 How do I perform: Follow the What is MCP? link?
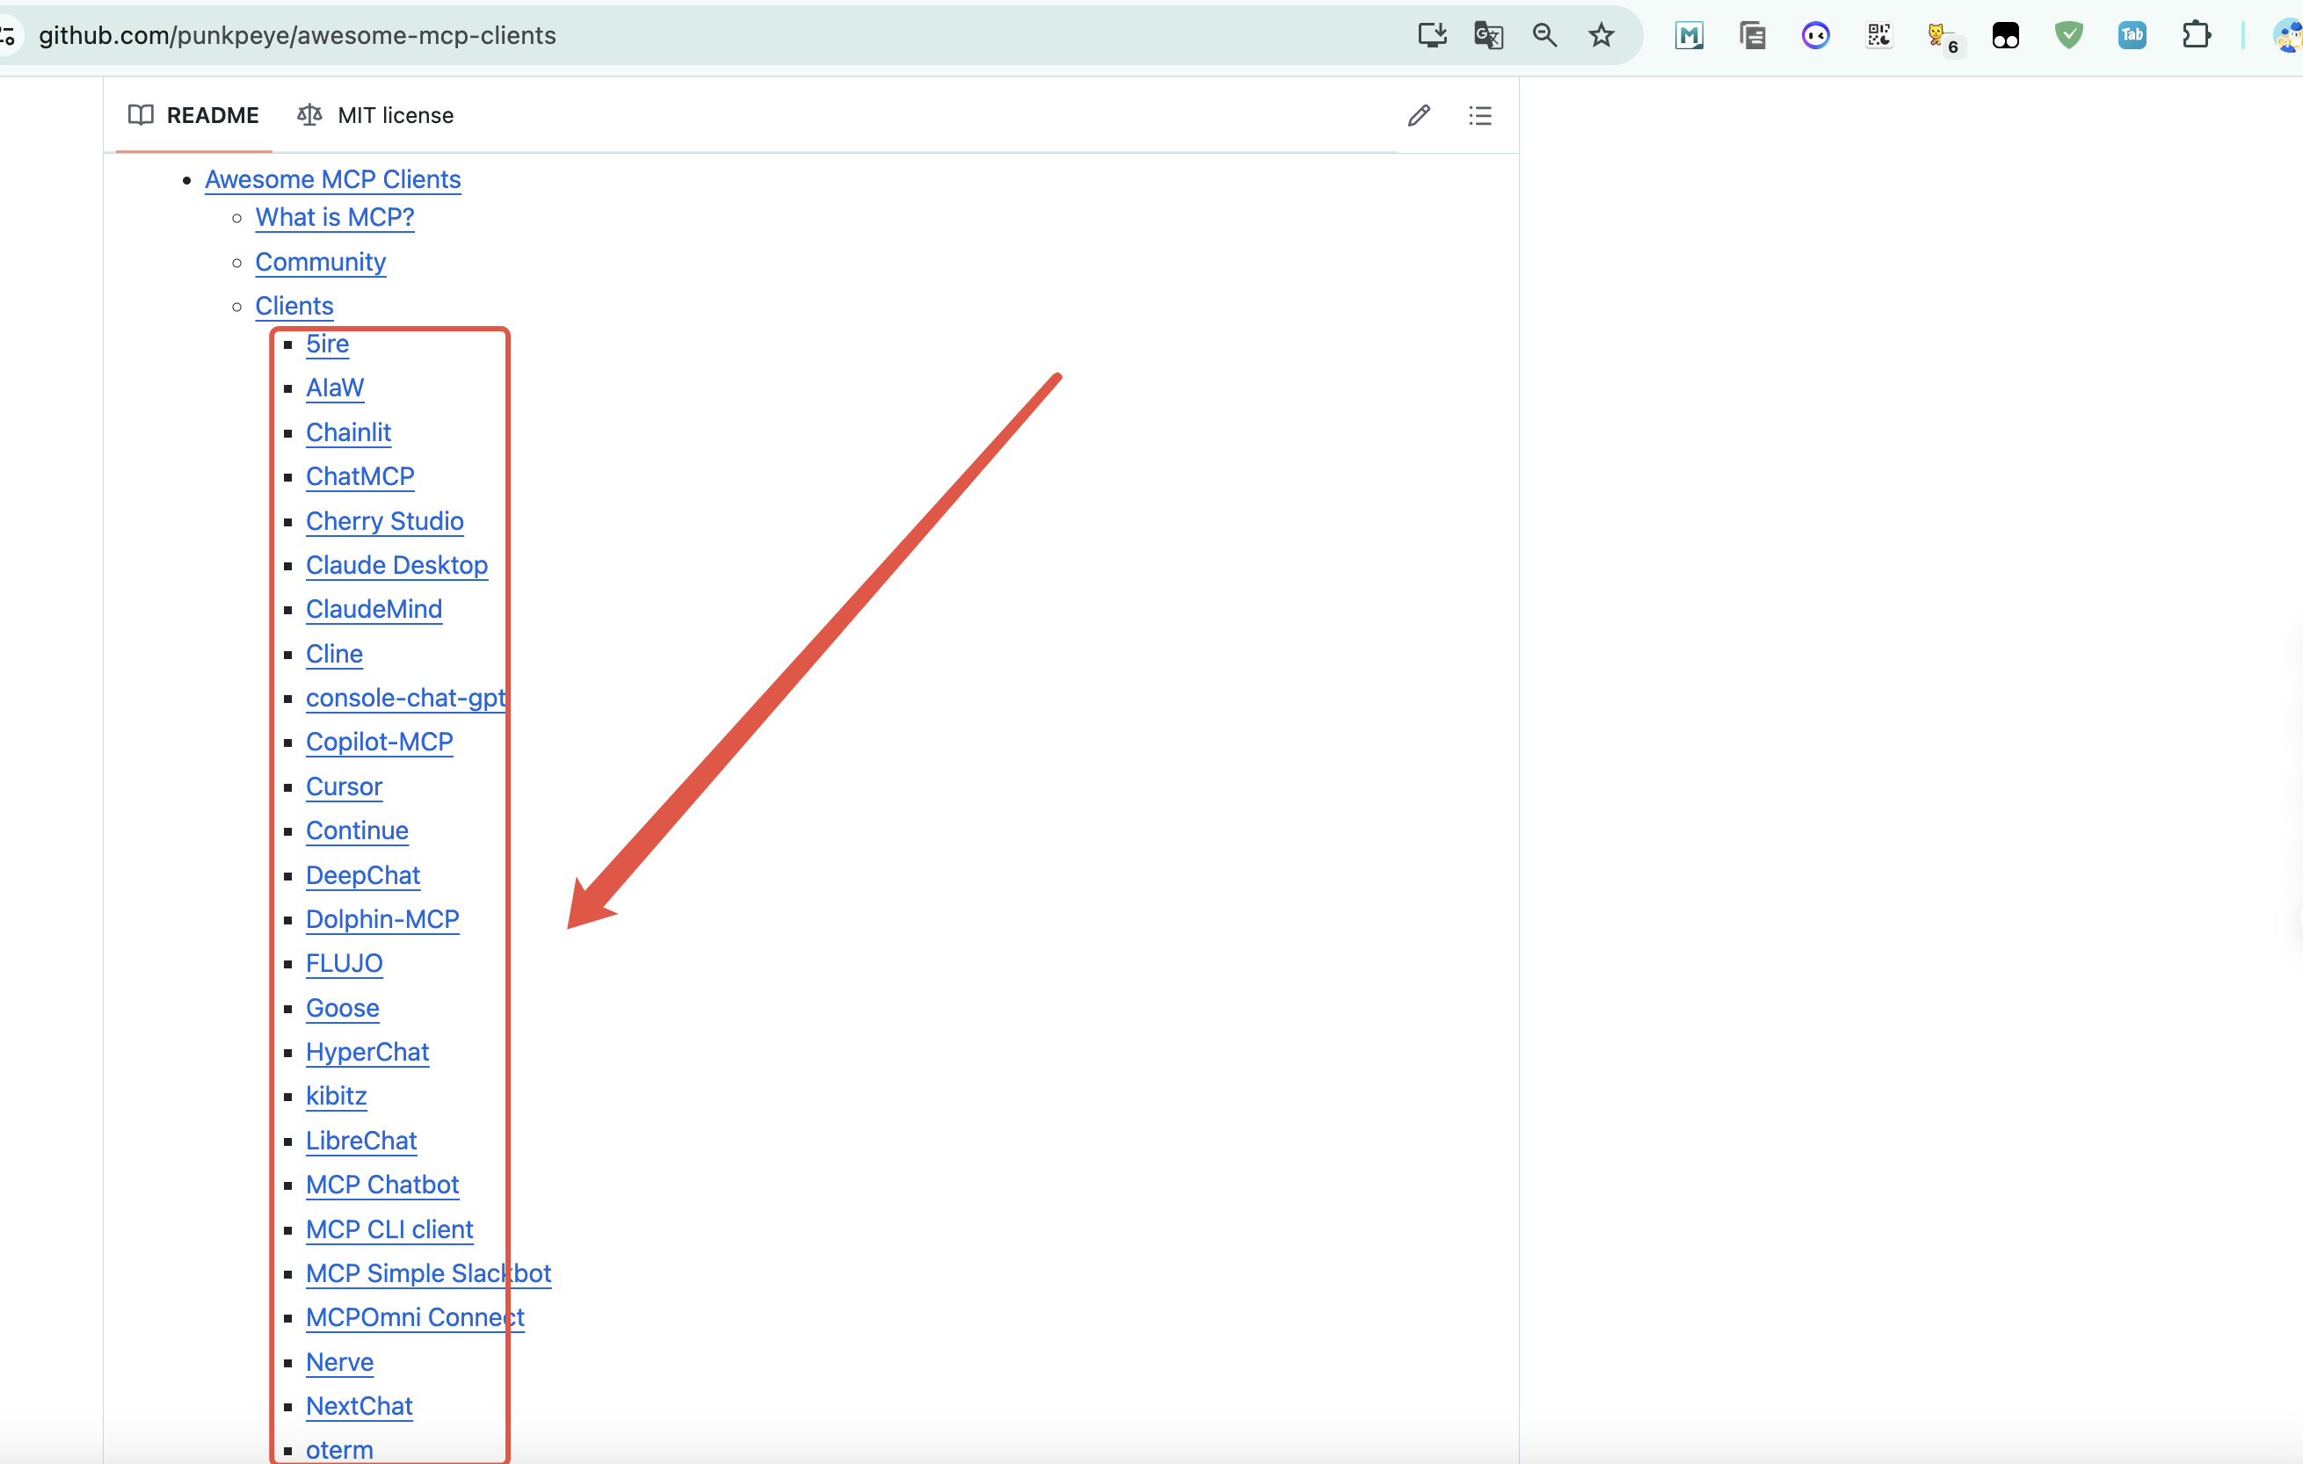(x=335, y=218)
